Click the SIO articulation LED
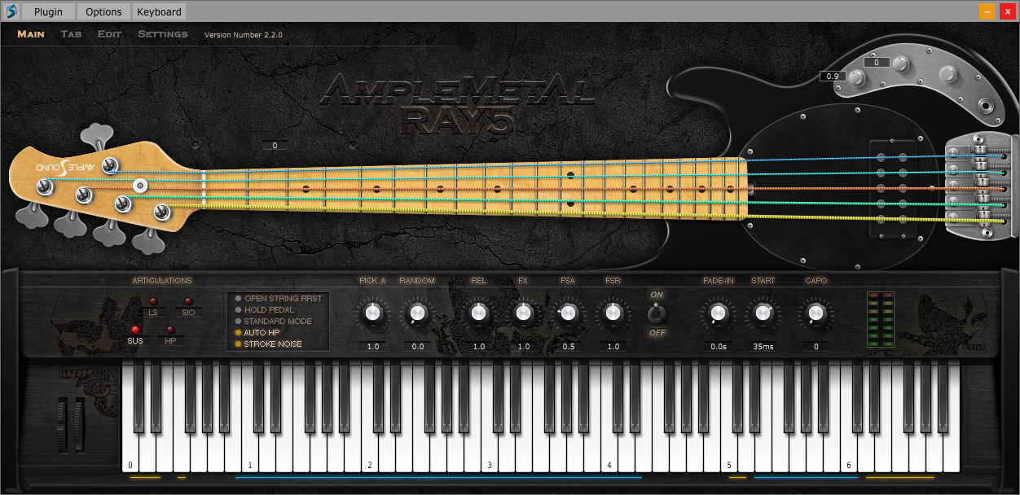 (188, 301)
